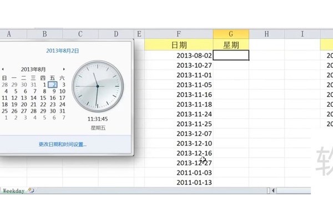Click the highlighted day 2 in calendar

(53, 85)
